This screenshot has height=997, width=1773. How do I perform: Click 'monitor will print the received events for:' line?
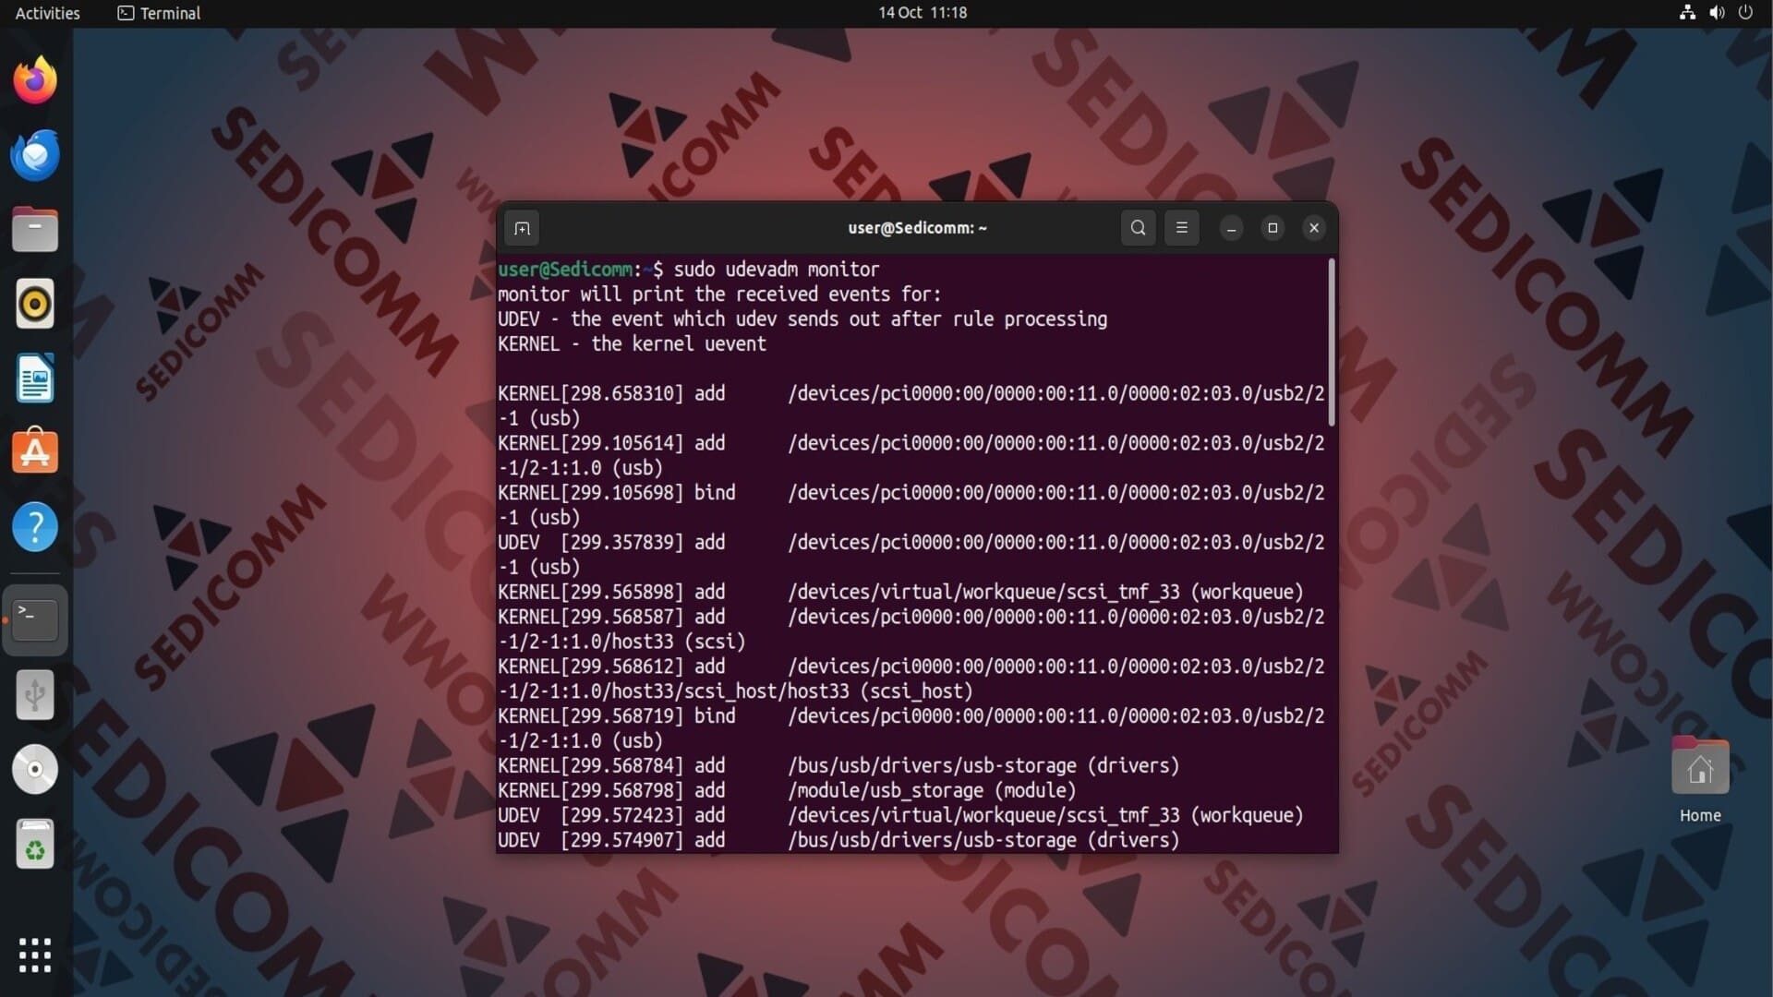(x=719, y=294)
